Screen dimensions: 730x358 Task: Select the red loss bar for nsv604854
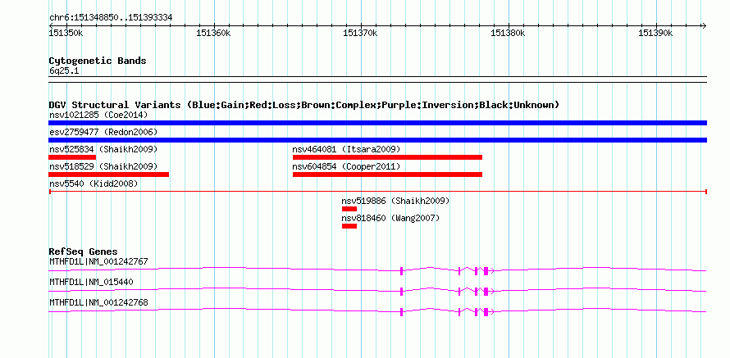387,174
